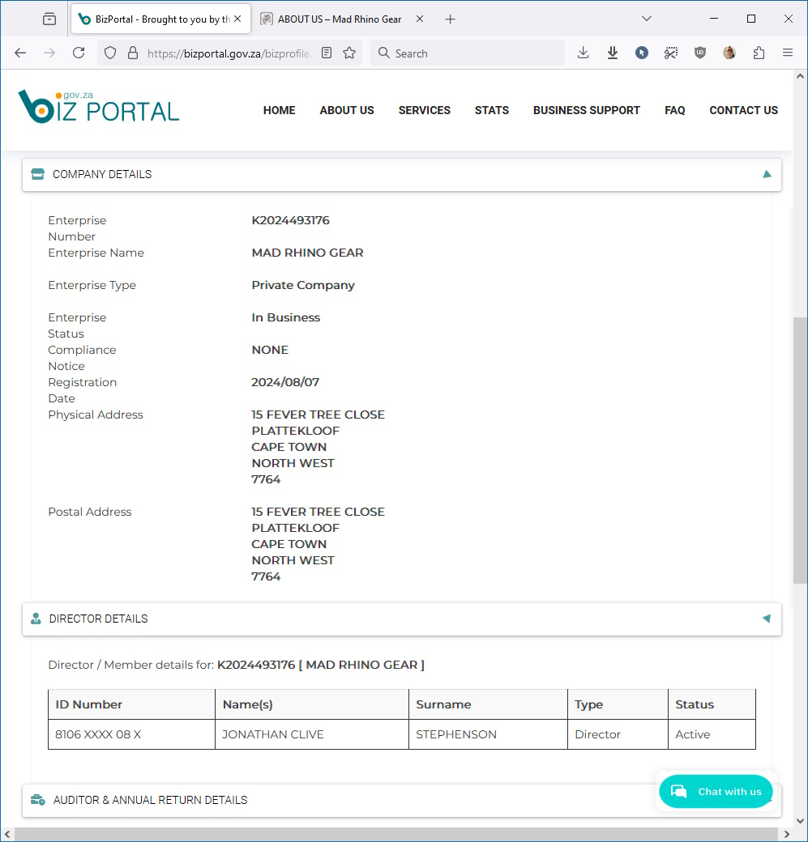Expand the Director Details arrow
The image size is (808, 842).
(766, 619)
